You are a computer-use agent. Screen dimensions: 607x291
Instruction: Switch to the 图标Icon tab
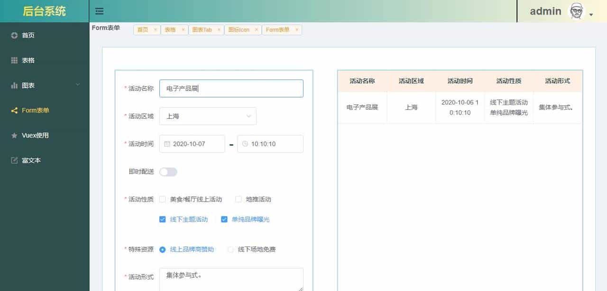click(x=240, y=29)
